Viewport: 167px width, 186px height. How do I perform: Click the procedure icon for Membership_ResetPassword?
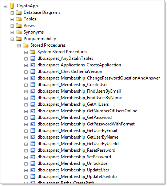coord(33,150)
